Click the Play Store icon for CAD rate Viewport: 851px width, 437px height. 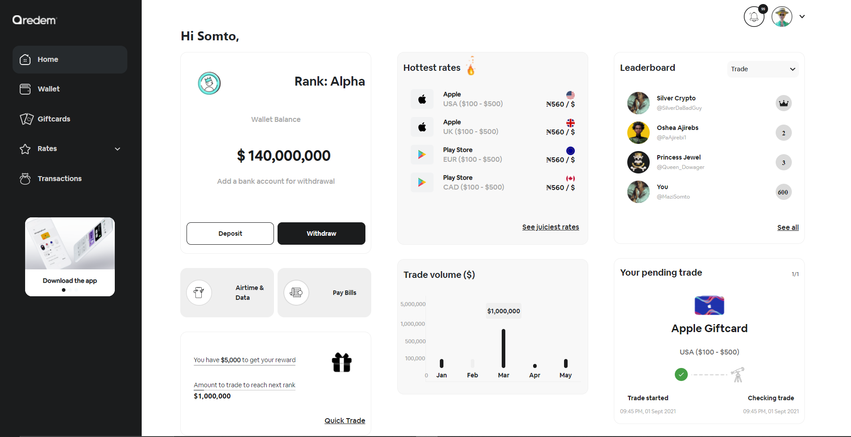[x=422, y=182]
